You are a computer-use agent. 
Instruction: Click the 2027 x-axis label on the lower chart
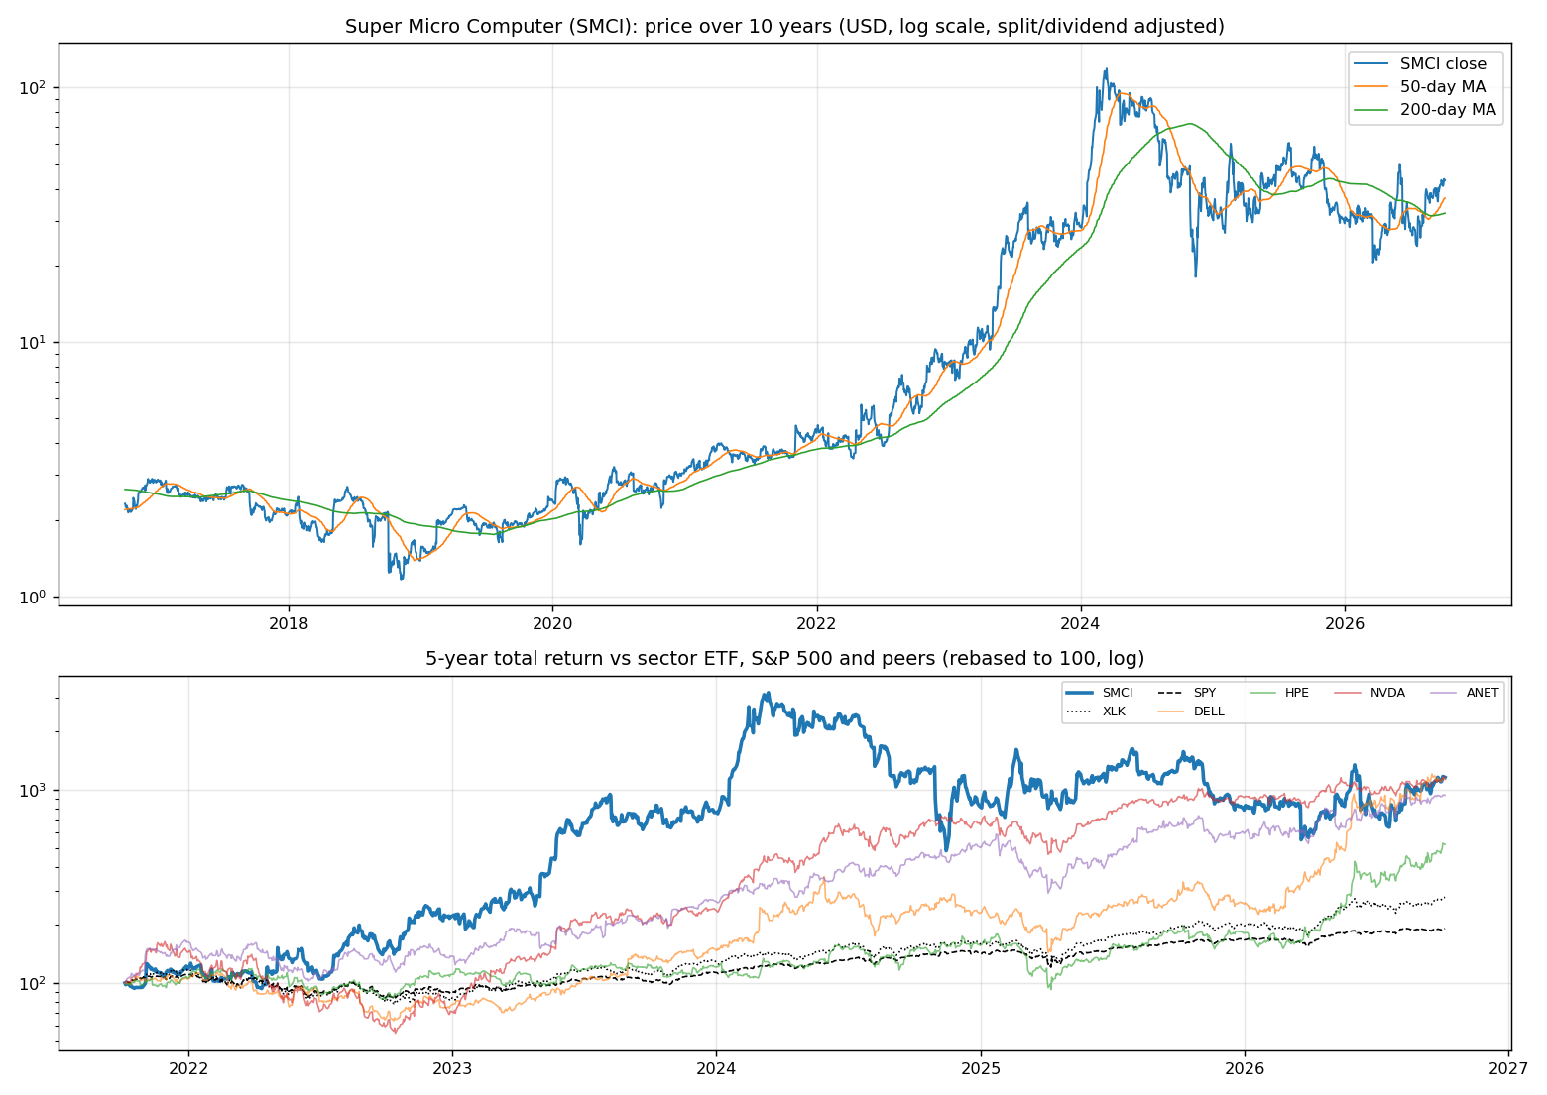click(1509, 1069)
